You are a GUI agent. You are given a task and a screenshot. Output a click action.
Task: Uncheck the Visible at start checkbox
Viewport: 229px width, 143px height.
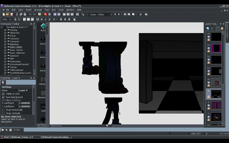3,94
